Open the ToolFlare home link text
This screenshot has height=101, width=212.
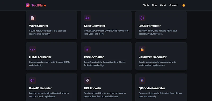tap(38, 5)
